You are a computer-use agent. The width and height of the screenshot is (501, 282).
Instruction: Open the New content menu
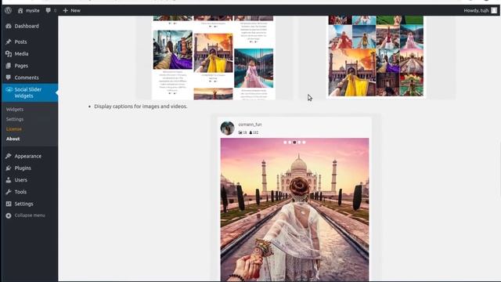pos(71,10)
